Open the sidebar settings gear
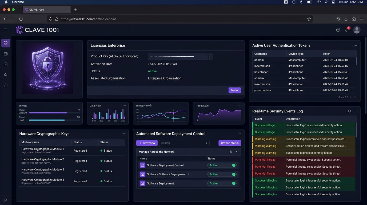Viewport: 367px width, 205px height. pyautogui.click(x=6, y=75)
